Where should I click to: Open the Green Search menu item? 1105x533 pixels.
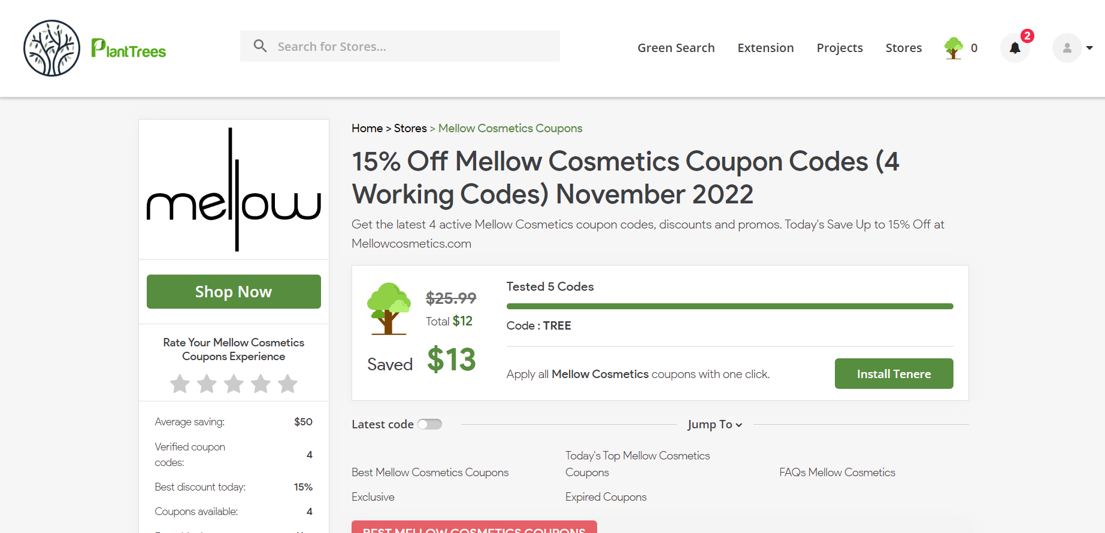pos(676,48)
